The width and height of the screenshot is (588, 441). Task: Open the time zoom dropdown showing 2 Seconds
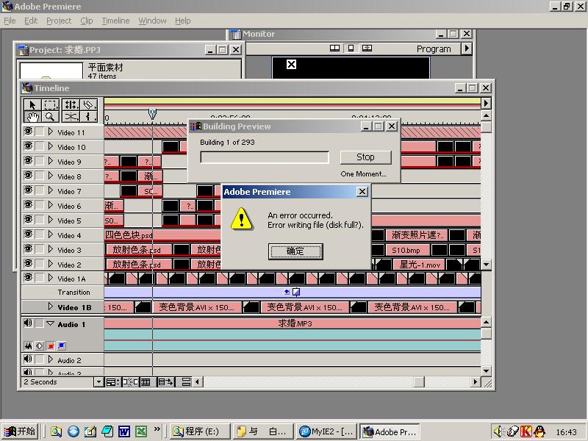pyautogui.click(x=98, y=382)
